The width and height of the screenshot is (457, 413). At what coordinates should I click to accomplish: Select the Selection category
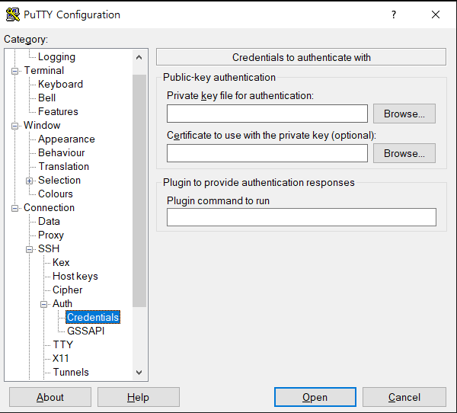pyautogui.click(x=59, y=180)
